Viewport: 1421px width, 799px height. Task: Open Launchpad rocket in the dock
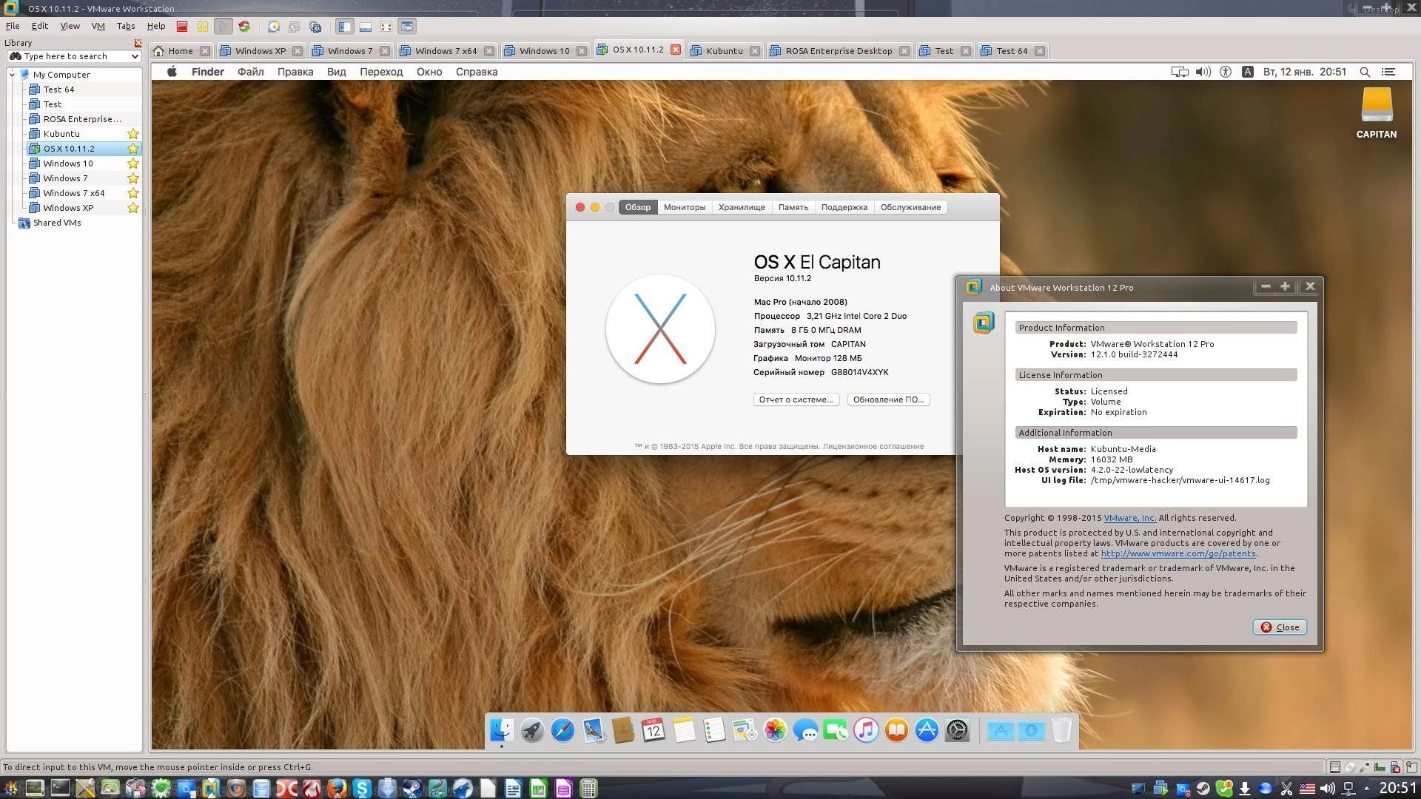click(x=532, y=730)
